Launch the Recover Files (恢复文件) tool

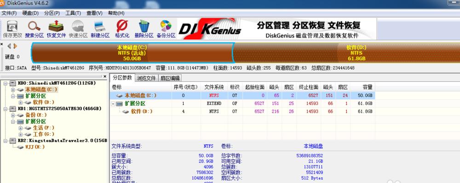point(56,29)
